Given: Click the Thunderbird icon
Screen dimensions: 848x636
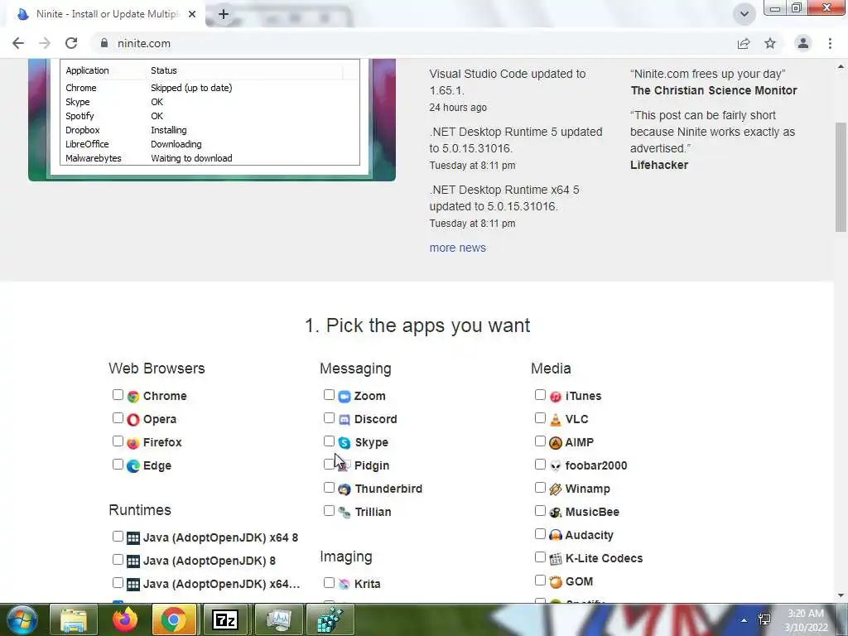Looking at the screenshot, I should click(344, 489).
